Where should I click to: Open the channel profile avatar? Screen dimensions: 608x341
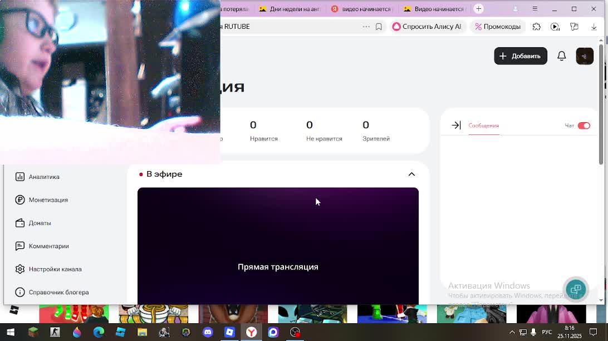pyautogui.click(x=585, y=56)
